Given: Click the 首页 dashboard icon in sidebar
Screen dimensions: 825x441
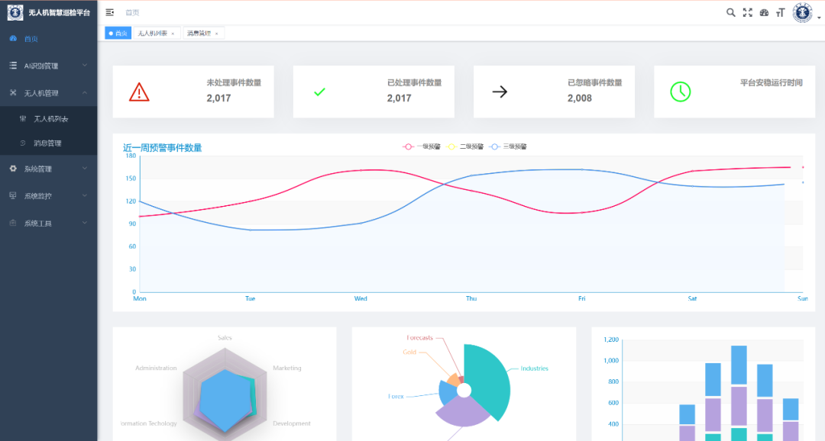Looking at the screenshot, I should [13, 38].
